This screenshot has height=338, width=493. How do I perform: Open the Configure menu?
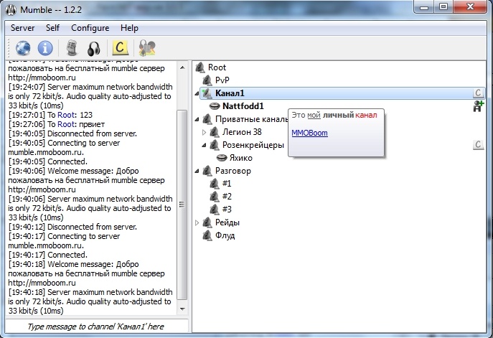tap(90, 28)
